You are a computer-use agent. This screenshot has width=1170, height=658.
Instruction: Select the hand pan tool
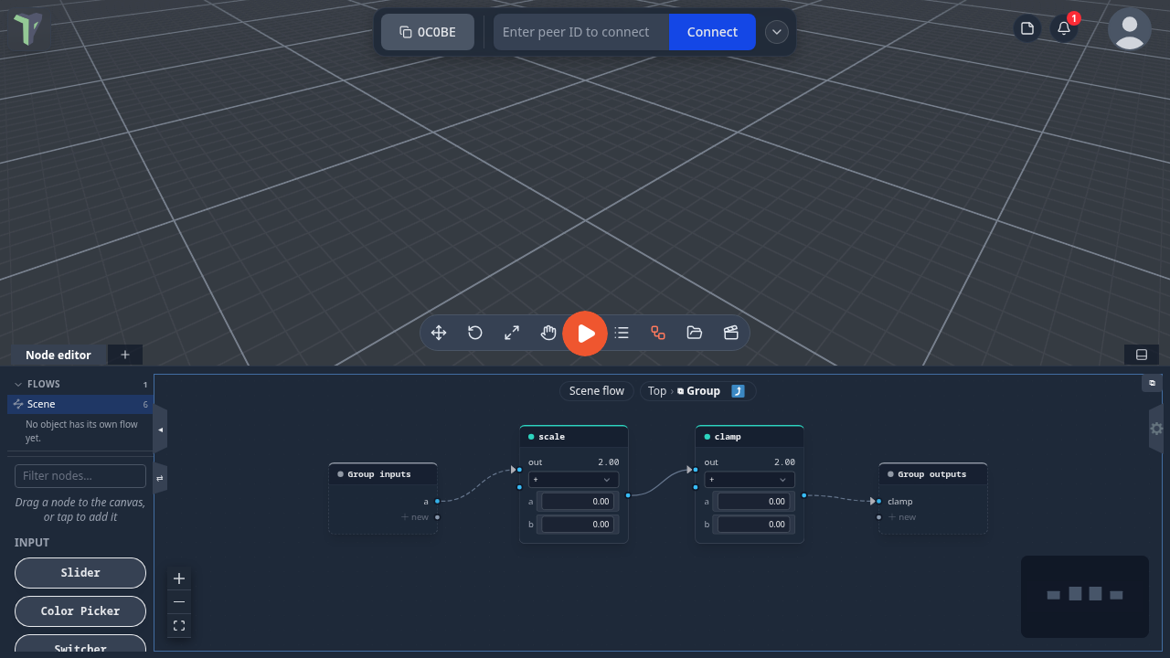[x=548, y=333]
